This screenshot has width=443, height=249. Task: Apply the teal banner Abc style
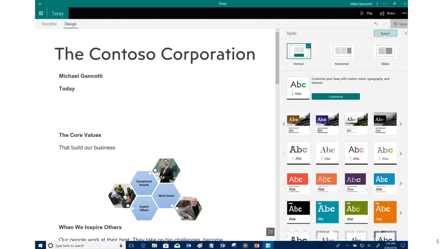327,212
